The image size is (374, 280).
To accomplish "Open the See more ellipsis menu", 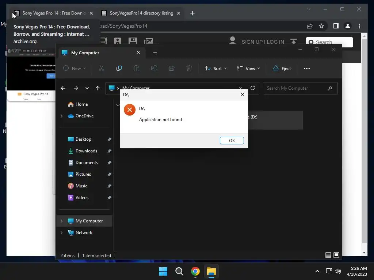I will 307,68.
